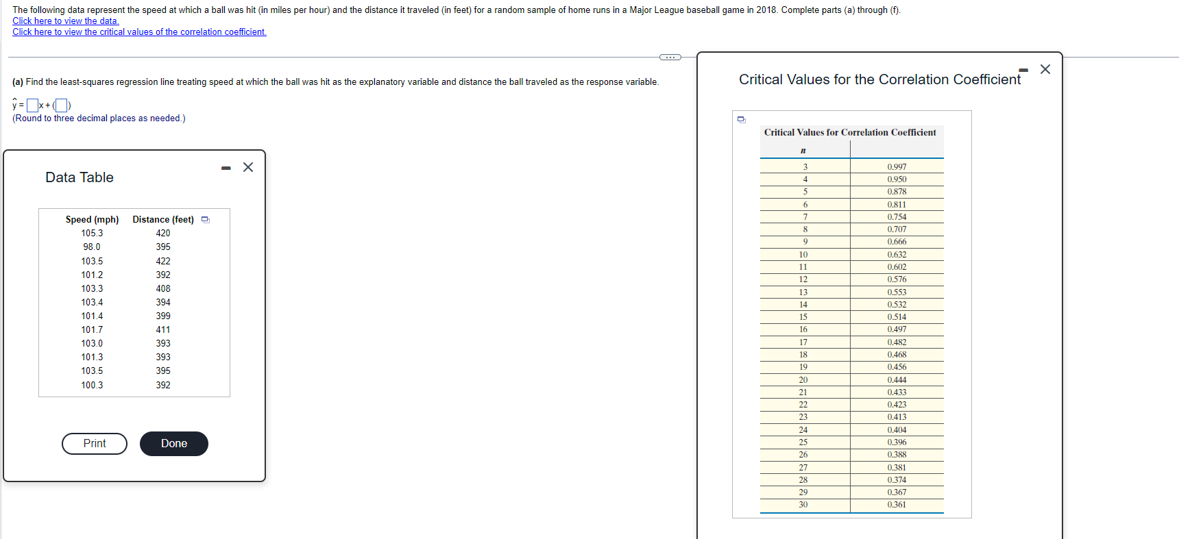Select distance value 408
This screenshot has height=539, width=1179.
point(163,289)
